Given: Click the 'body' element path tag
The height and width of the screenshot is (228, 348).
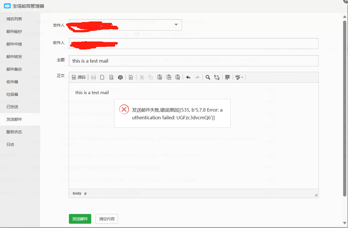Looking at the screenshot, I should pos(77,193).
